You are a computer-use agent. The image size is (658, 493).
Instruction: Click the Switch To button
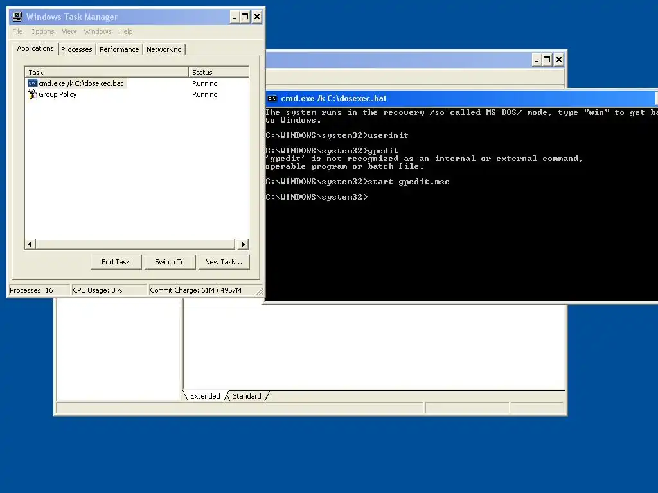coord(170,262)
